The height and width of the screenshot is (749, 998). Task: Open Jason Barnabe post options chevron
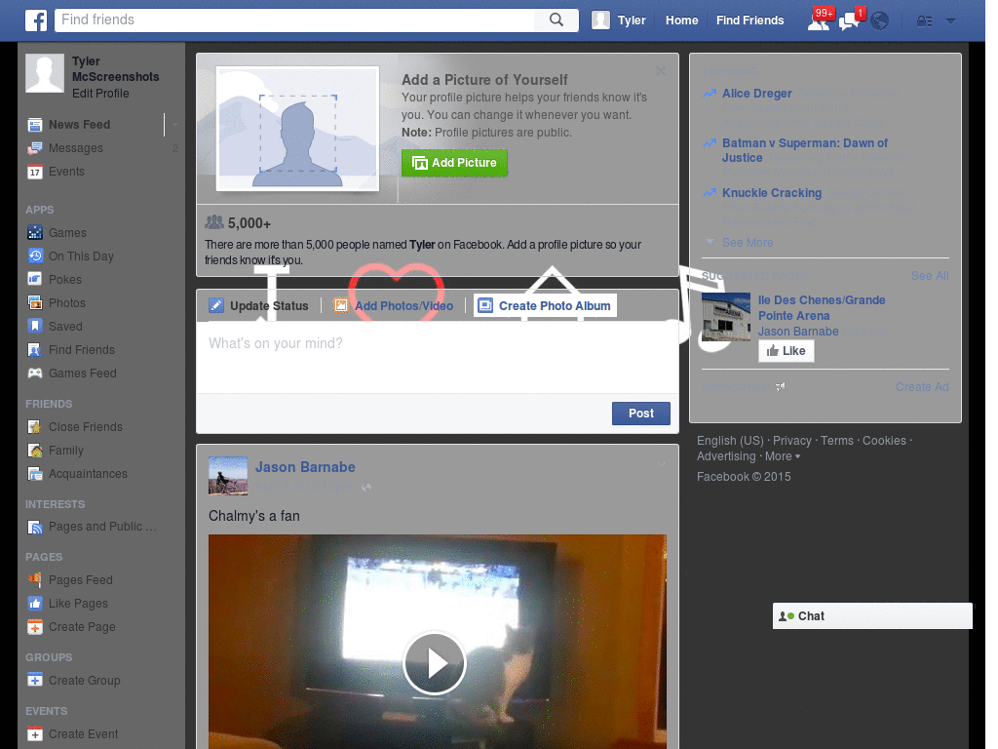(662, 464)
